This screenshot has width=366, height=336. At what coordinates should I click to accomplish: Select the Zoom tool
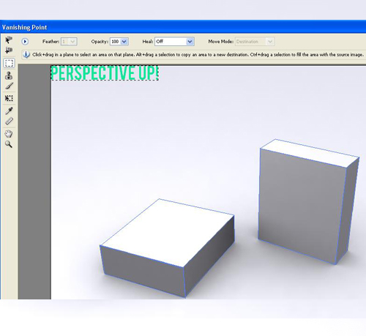pyautogui.click(x=9, y=144)
